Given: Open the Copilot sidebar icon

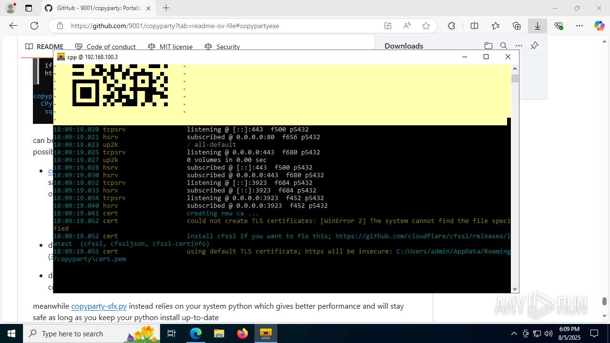Looking at the screenshot, I should click(x=599, y=26).
